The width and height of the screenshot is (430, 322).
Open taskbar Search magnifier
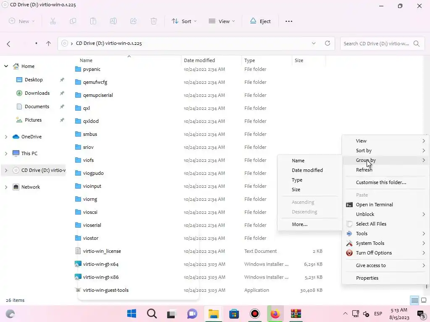152,314
